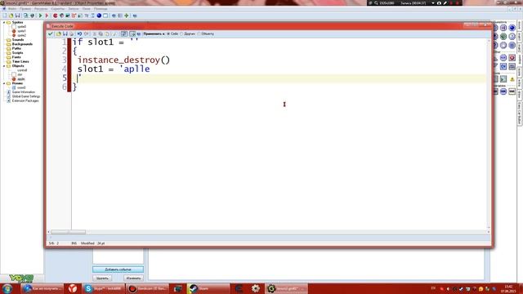The image size is (523, 294).
Task: Print code via printer icon
Action: [71, 34]
